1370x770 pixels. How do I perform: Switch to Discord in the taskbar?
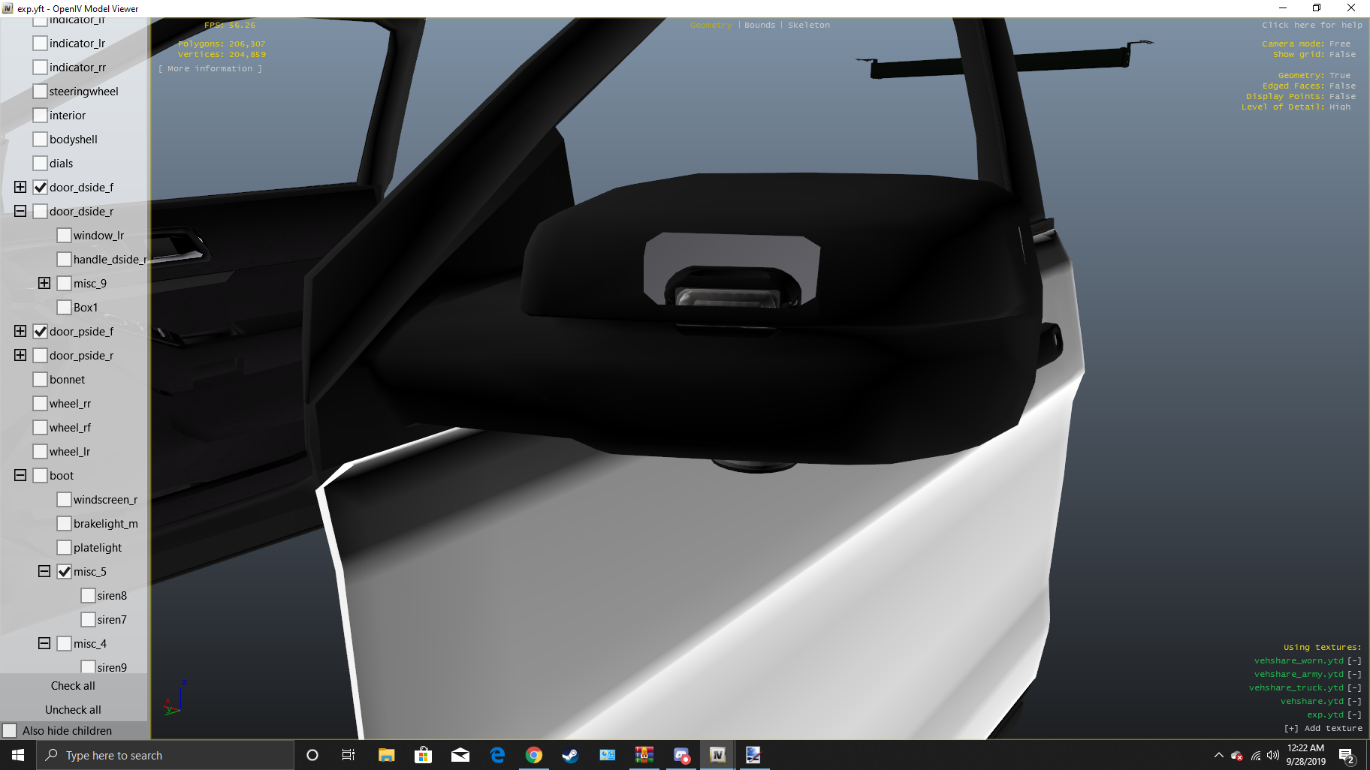coord(681,755)
